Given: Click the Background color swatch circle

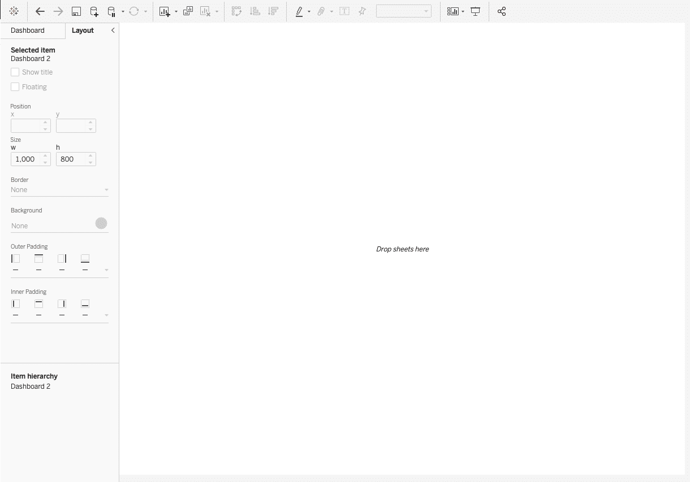Looking at the screenshot, I should [x=101, y=223].
